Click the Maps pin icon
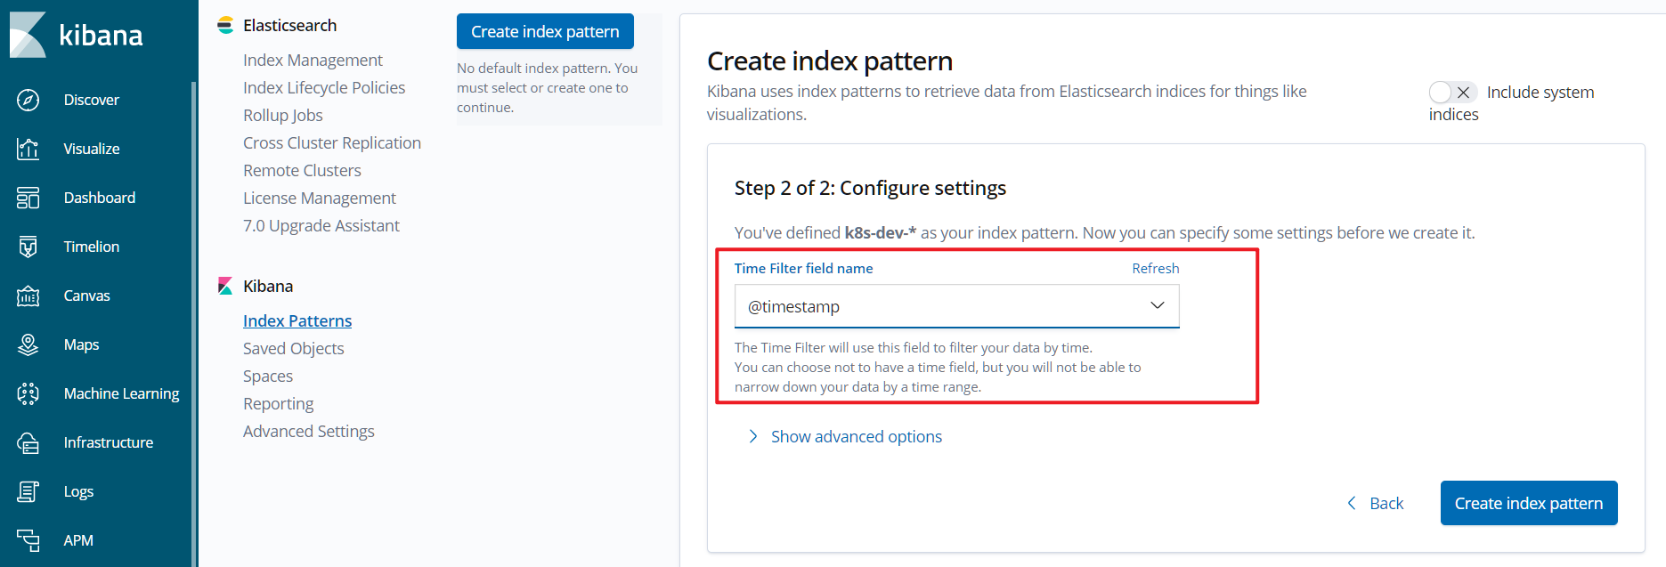The image size is (1666, 567). coord(28,344)
